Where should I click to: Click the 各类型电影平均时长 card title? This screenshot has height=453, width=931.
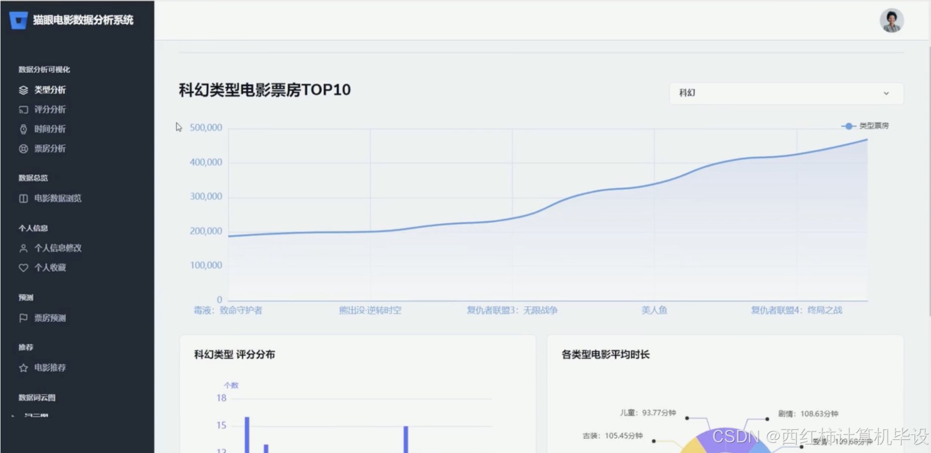point(606,355)
